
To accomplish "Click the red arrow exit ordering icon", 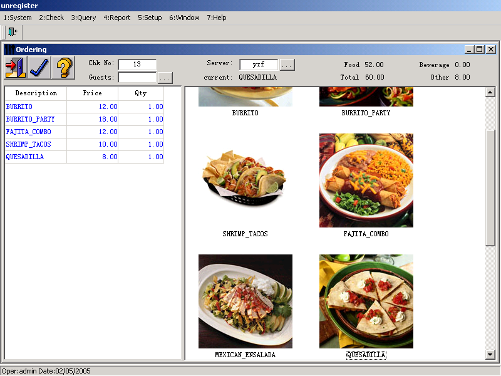I will point(16,68).
